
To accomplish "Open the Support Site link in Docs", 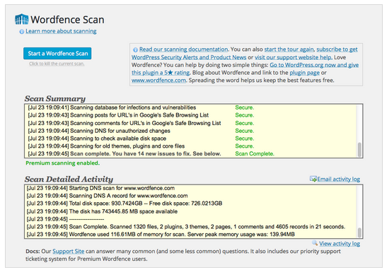I will [69, 251].
